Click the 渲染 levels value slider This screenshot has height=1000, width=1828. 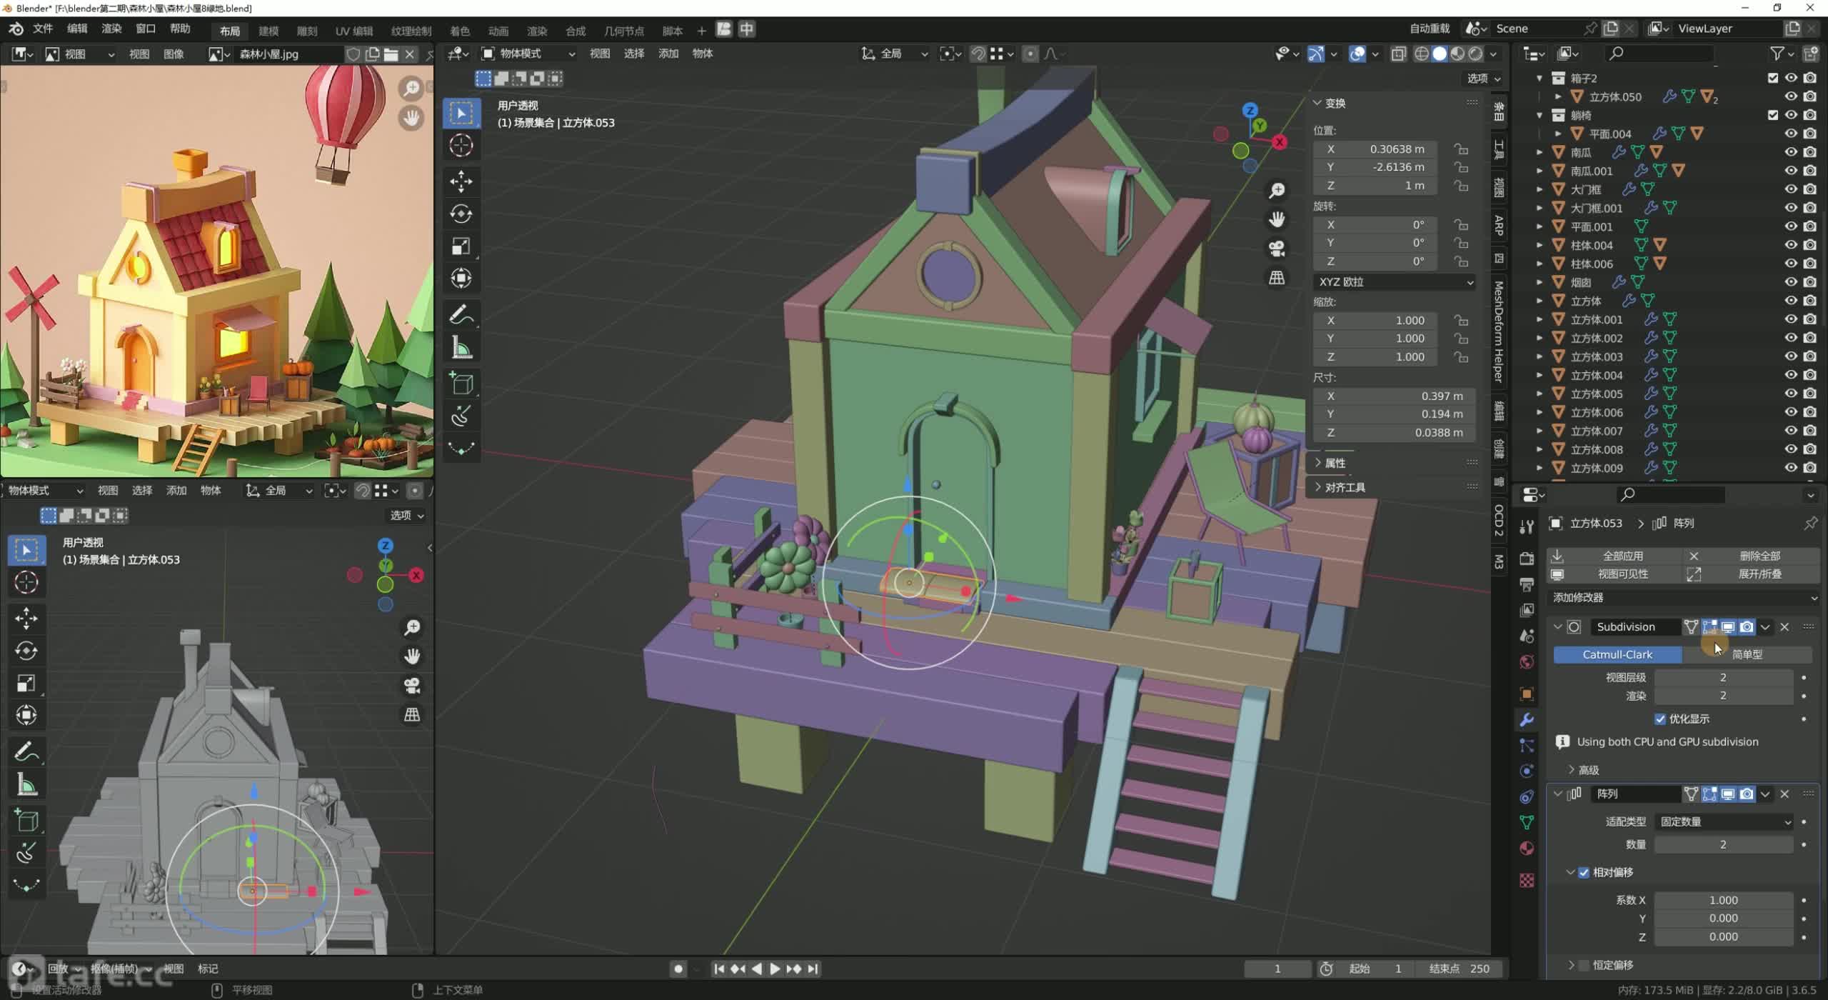(1724, 696)
